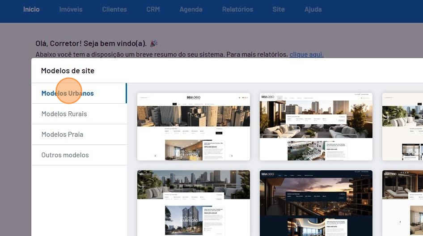Viewport: 423px width, 236px height.
Task: Select the Modelos Urbanos tab
Action: click(x=68, y=93)
